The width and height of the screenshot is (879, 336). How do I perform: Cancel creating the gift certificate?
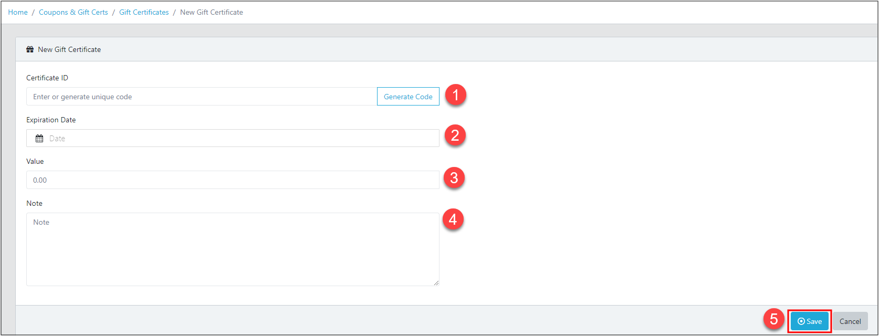850,321
